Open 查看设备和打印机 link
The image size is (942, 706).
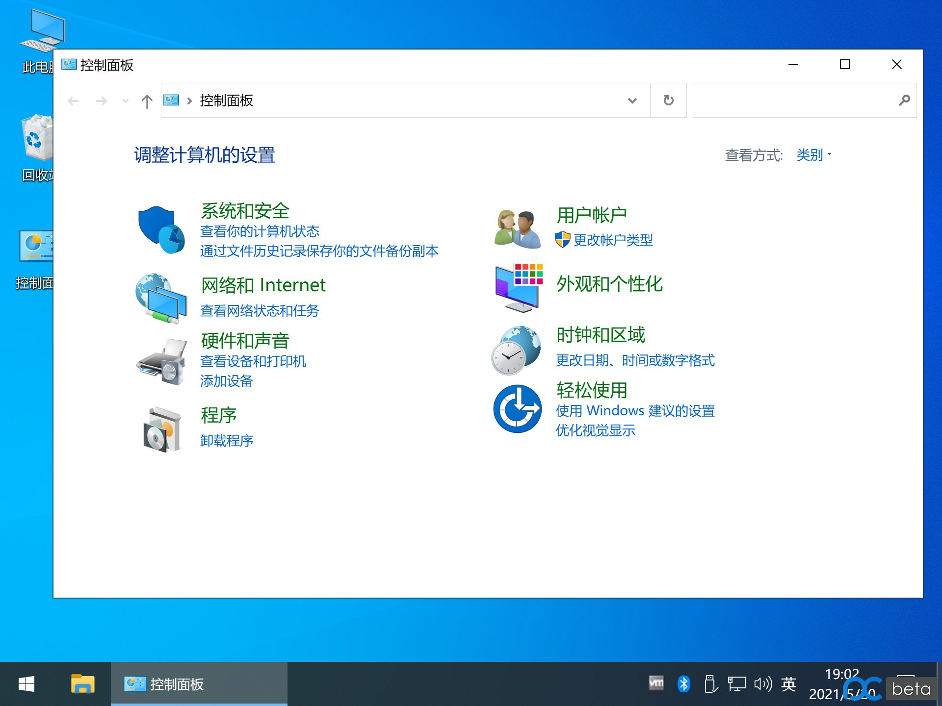tap(253, 361)
